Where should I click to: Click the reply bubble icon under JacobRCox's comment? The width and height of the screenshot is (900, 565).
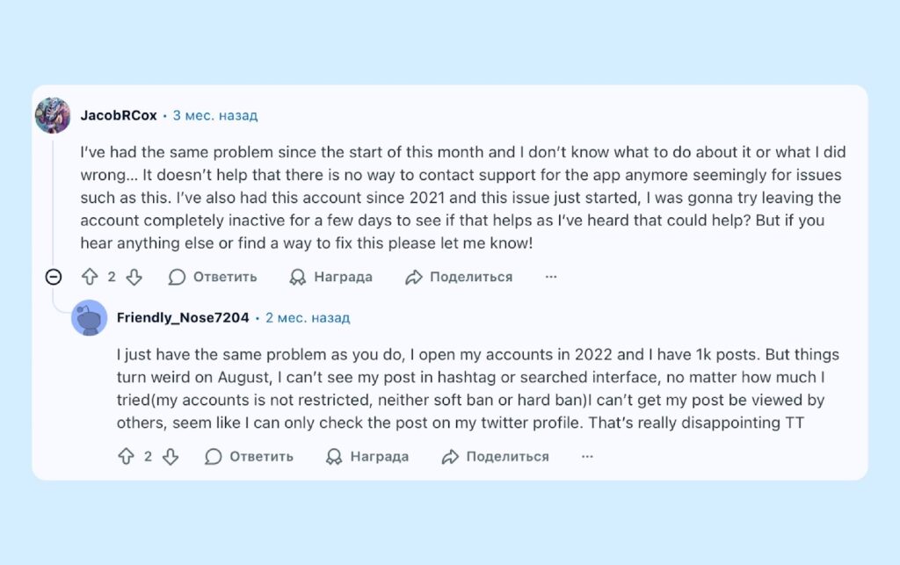tap(177, 277)
